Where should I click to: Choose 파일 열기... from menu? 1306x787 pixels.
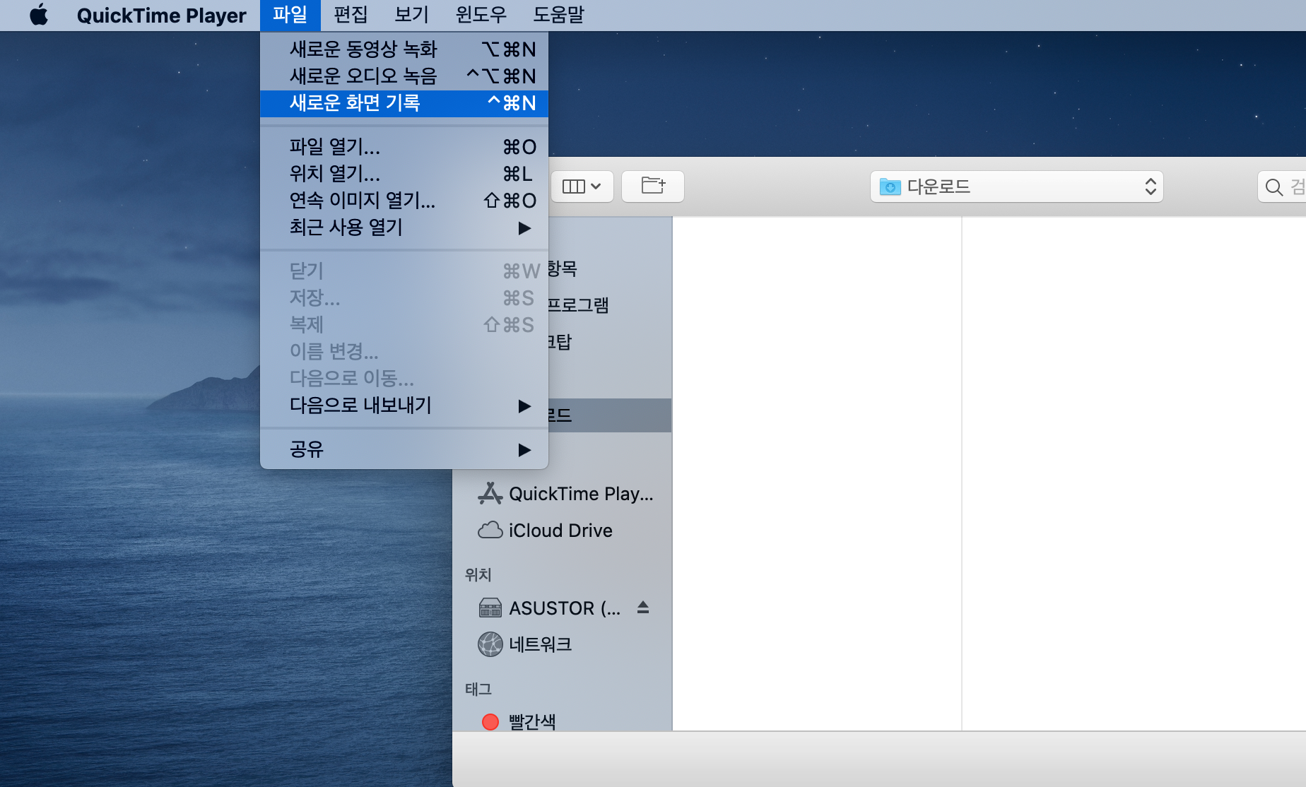[404, 147]
